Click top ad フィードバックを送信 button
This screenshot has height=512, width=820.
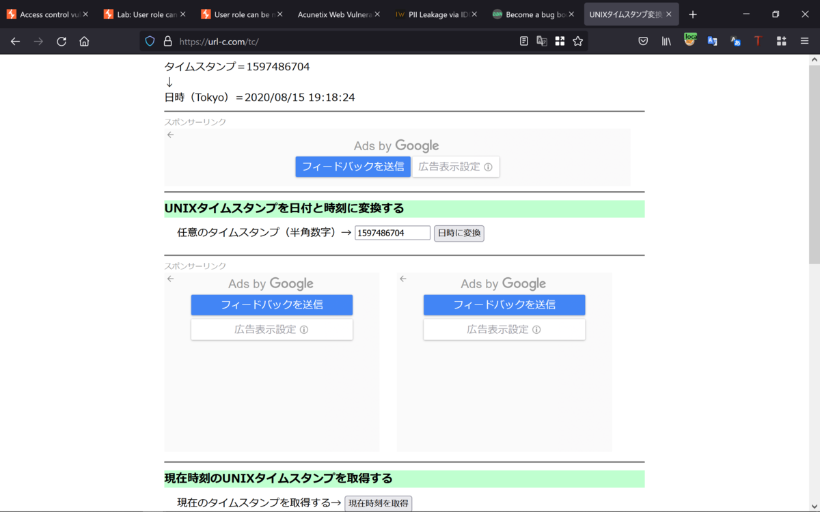click(x=353, y=167)
